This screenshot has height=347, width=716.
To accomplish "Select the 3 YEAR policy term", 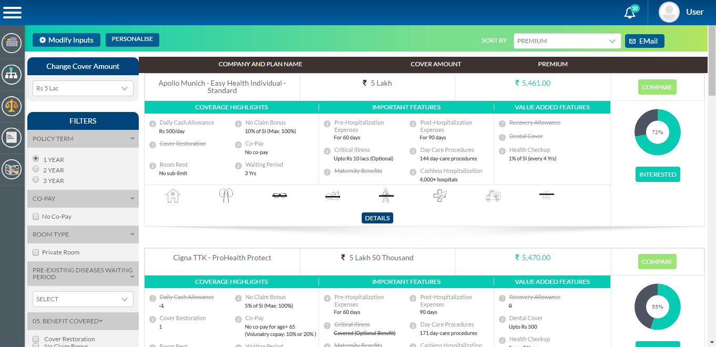I will pos(36,180).
